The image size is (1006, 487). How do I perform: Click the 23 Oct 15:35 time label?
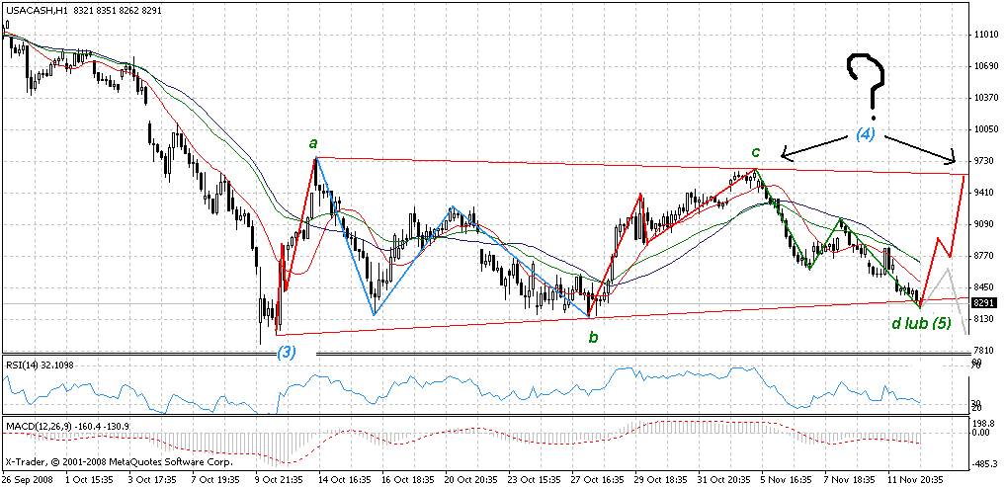pyautogui.click(x=534, y=479)
